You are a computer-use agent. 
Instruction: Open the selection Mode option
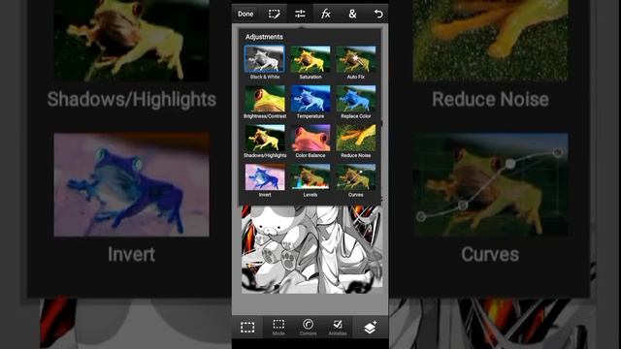(x=278, y=328)
